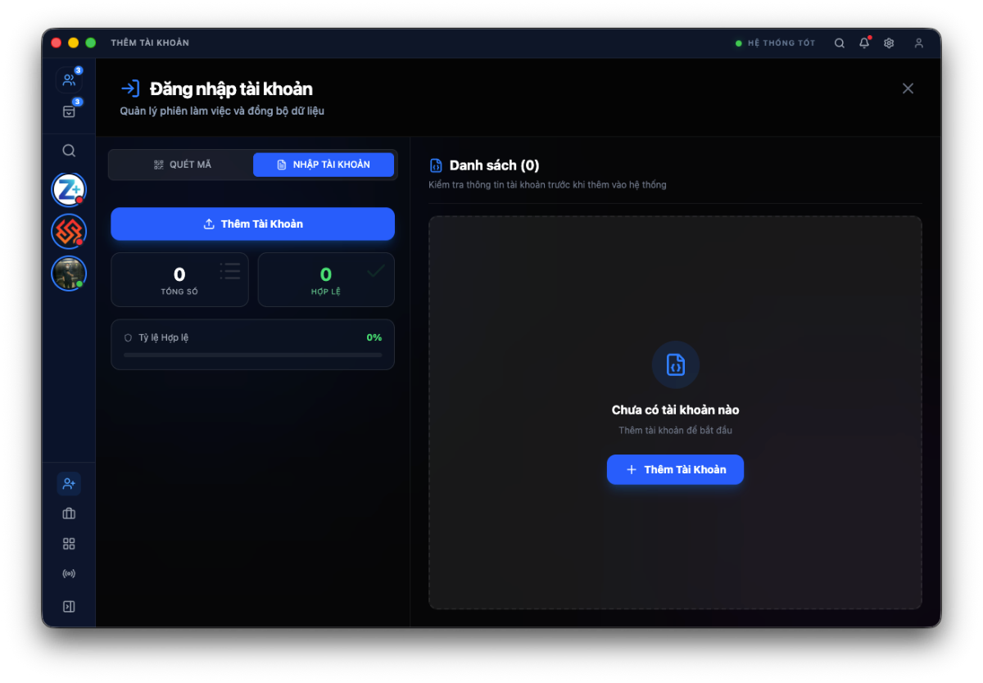
Task: Collapse the sidebar using the panel toggle
Action: coord(69,607)
